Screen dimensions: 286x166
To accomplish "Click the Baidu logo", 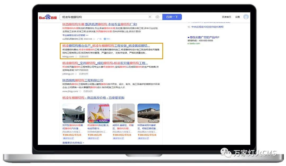I will 48,17.
